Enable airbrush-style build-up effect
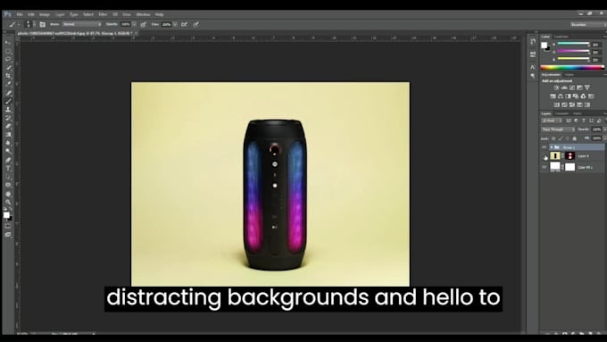This screenshot has width=607, height=342. (184, 24)
